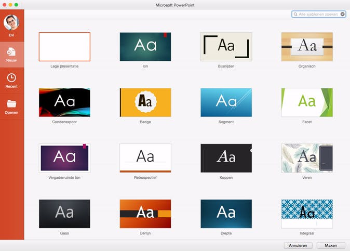Choose the green Facet template

click(307, 102)
